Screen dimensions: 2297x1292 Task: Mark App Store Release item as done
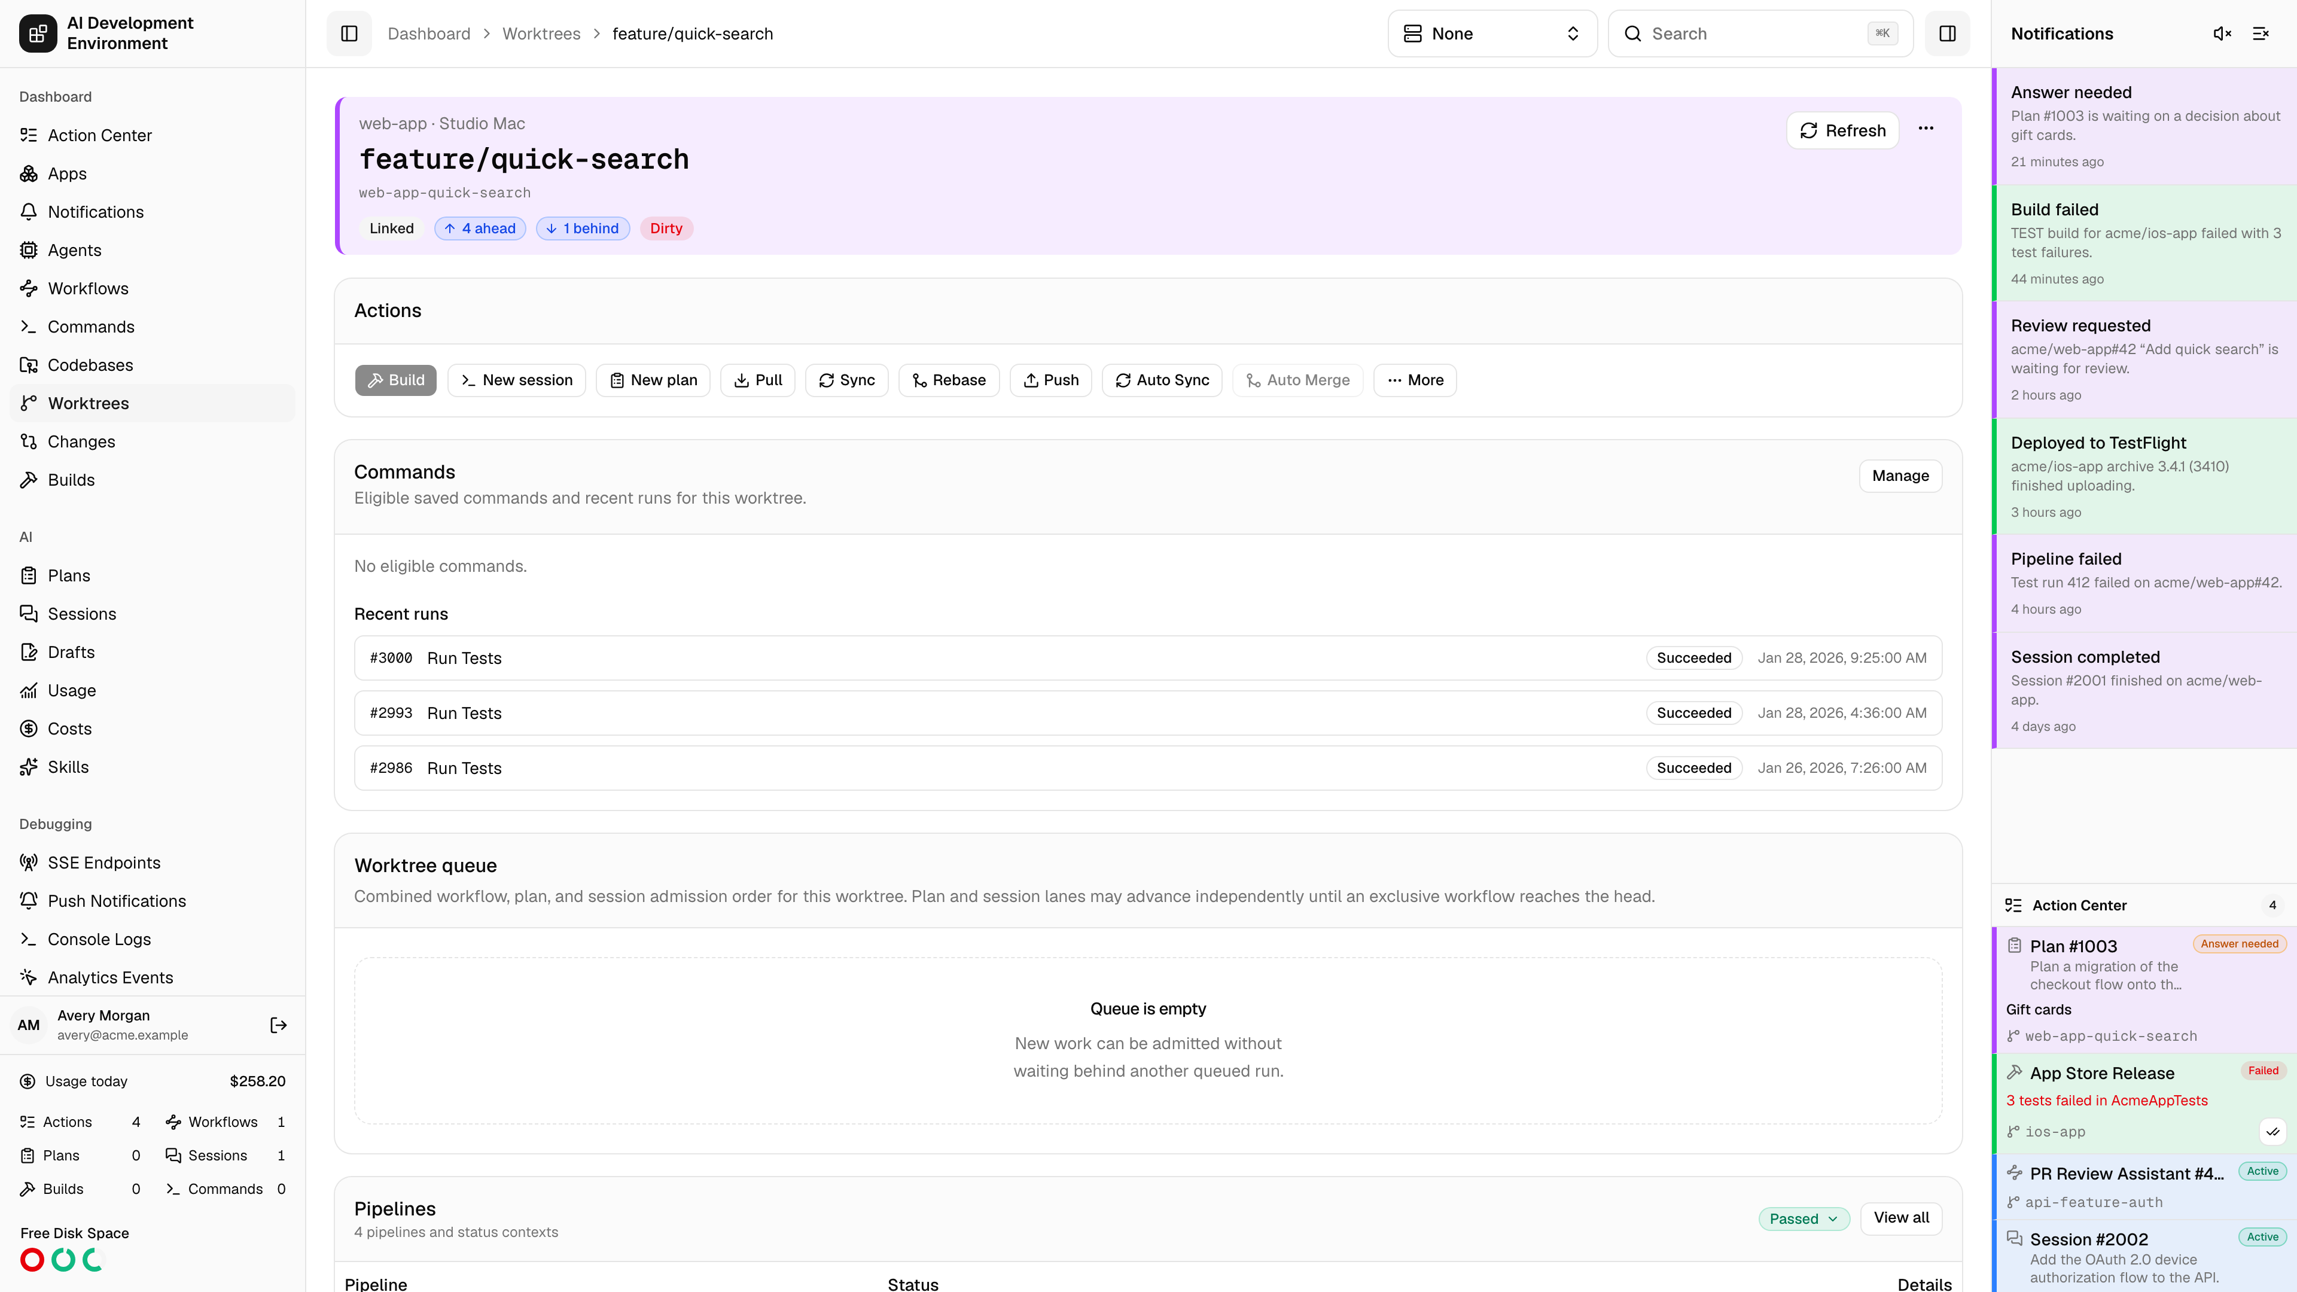pyautogui.click(x=2273, y=1132)
